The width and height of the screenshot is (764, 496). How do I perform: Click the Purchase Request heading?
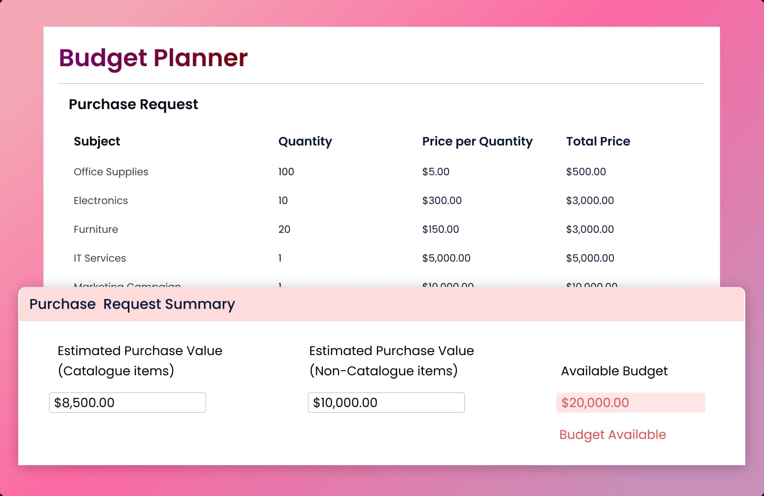pos(133,104)
